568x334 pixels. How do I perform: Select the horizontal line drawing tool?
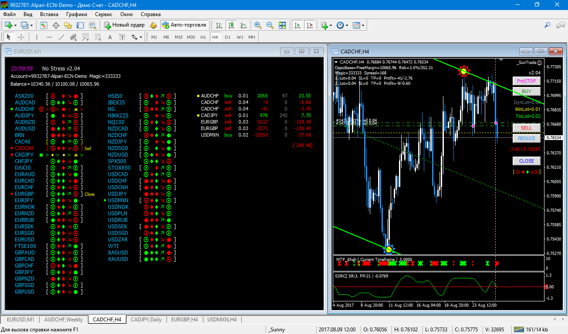click(49, 37)
